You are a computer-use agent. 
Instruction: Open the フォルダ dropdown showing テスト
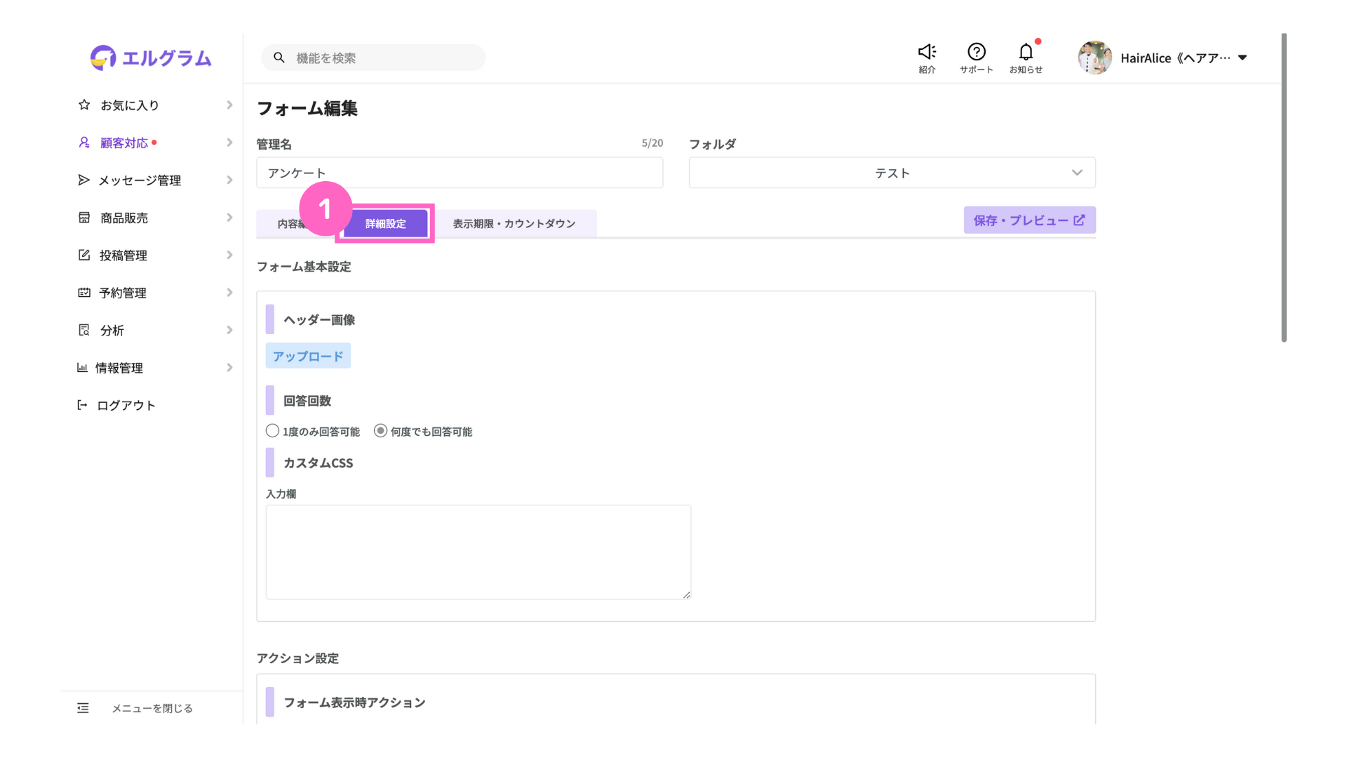(892, 173)
